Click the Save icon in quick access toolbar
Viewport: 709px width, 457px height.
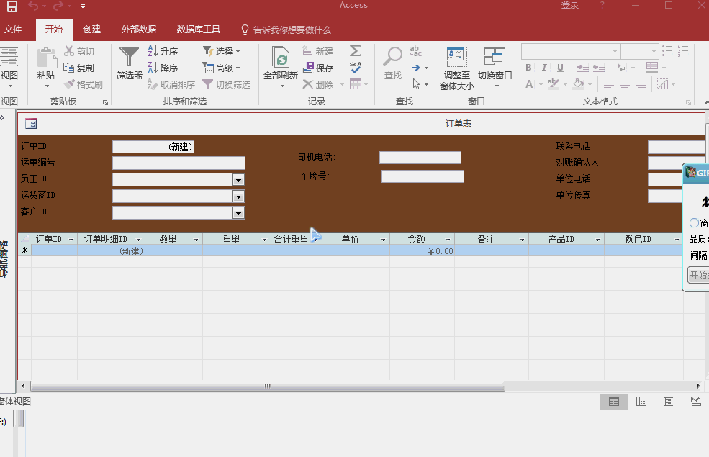click(12, 6)
